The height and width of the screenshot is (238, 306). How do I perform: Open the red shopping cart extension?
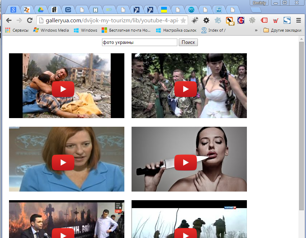[x=275, y=21]
